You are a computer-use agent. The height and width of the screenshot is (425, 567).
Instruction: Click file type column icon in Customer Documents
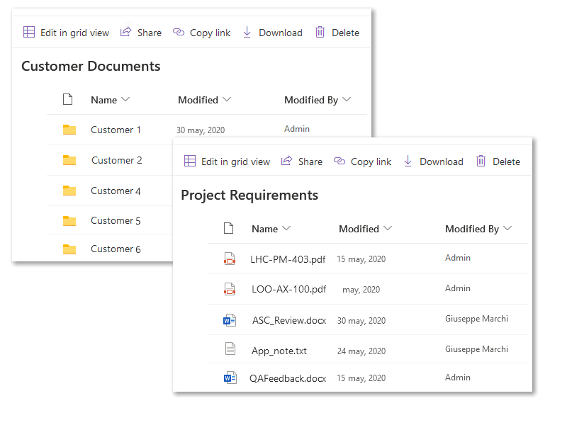tap(67, 99)
